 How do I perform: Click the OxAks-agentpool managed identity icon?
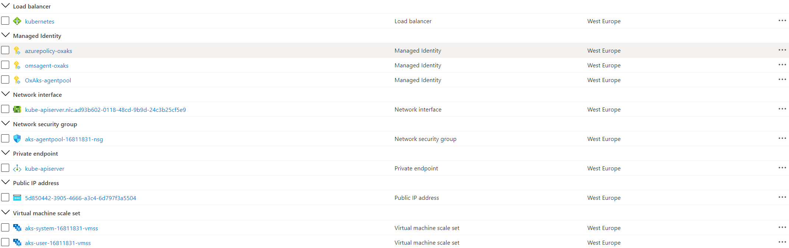(x=17, y=80)
